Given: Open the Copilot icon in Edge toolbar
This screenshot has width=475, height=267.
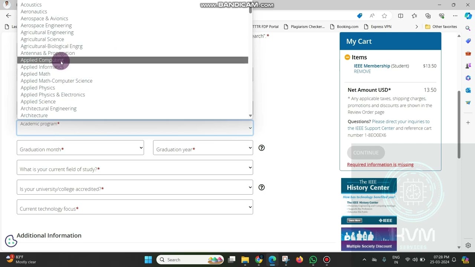Looking at the screenshot, I should (x=468, y=16).
